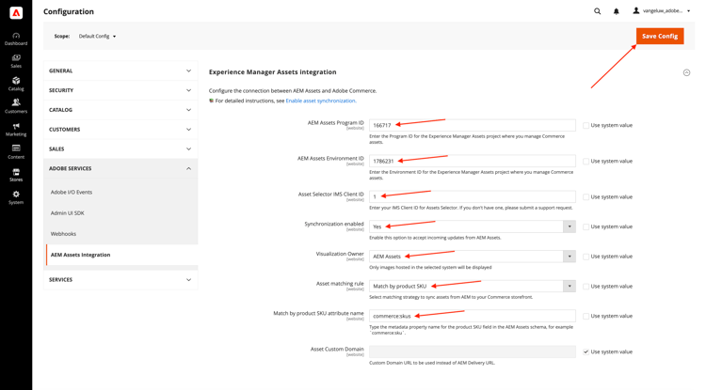
Task: Open the notifications bell icon
Action: tap(616, 11)
